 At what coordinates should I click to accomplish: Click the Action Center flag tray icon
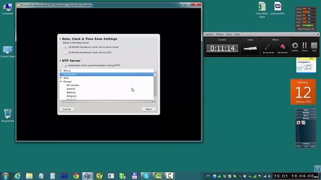pos(260,176)
